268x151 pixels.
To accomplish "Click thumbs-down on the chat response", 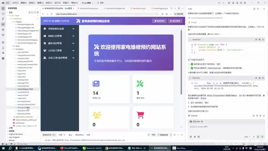I will (x=257, y=116).
